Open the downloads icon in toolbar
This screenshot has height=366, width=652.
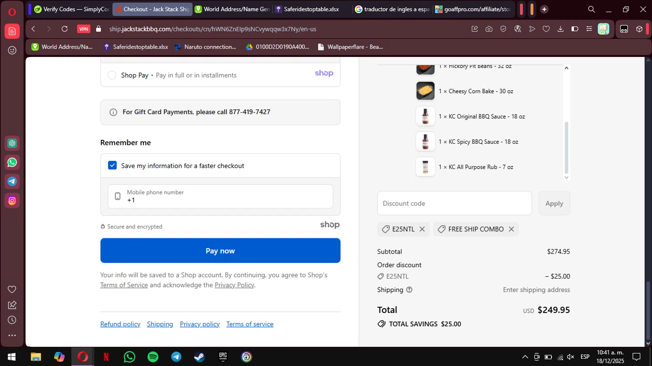[x=561, y=29]
